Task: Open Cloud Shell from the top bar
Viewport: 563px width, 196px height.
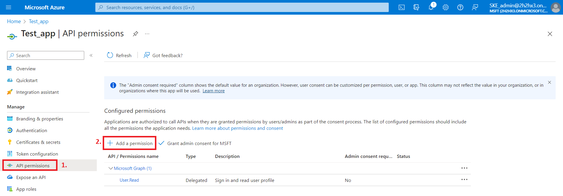Action: pos(402,7)
